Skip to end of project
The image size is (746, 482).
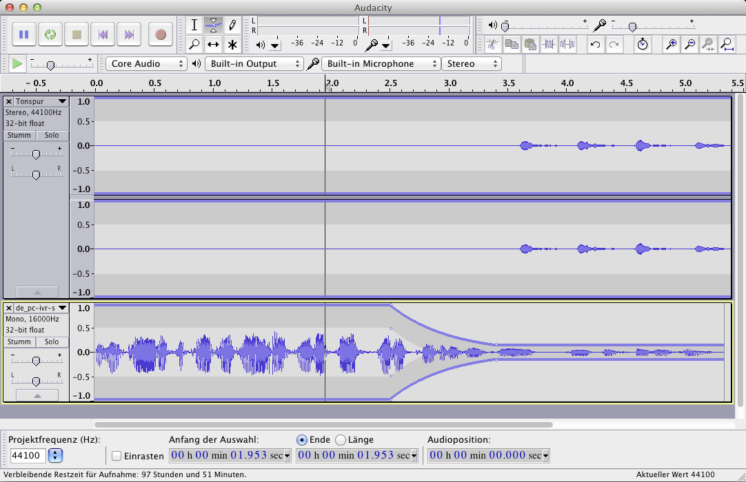tap(129, 34)
